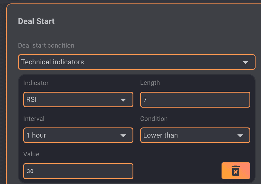Click the arrow in the Lower than selector
Screen dimensions: 261x184
pos(240,136)
